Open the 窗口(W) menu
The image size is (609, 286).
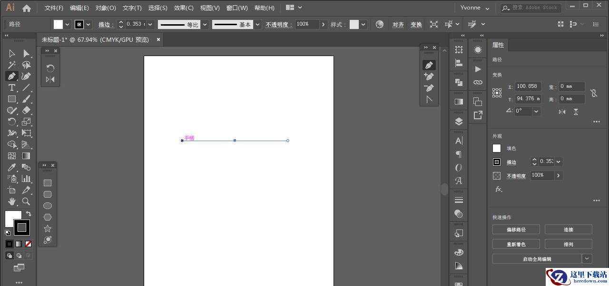[237, 8]
